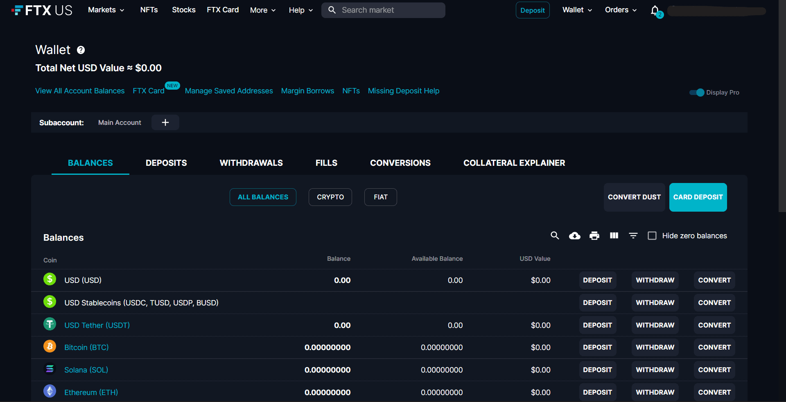Screen dimensions: 786x402
Task: Open Manage Saved Addresses link
Action: (x=229, y=91)
